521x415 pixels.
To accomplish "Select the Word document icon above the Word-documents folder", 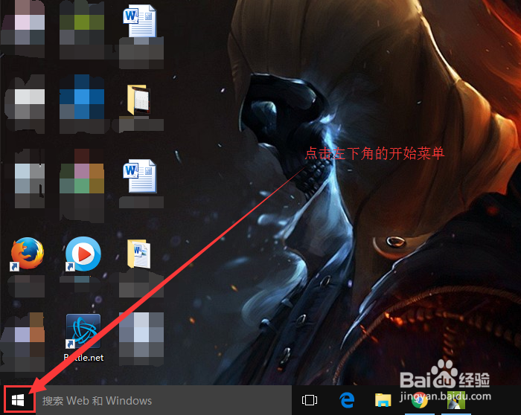I will click(140, 176).
